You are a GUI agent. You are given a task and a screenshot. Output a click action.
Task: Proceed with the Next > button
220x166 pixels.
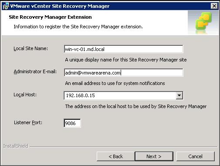(154, 156)
